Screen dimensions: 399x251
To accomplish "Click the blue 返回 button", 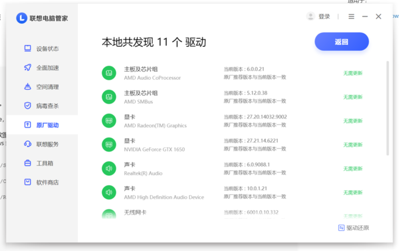I will coord(342,42).
